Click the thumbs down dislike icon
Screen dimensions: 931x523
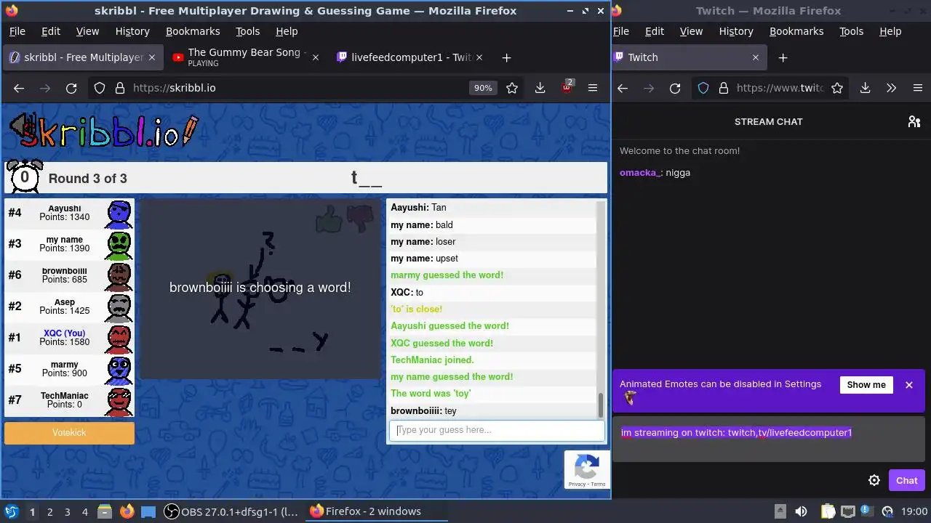[x=359, y=219]
